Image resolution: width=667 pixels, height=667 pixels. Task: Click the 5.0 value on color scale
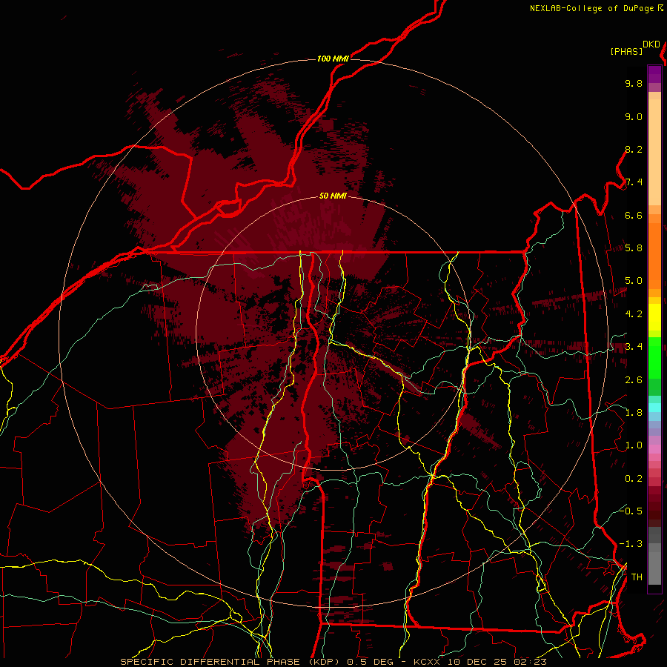[x=634, y=281]
